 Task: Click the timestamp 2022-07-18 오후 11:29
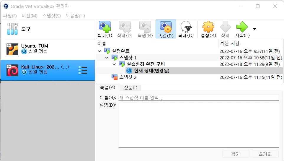[x=250, y=64]
